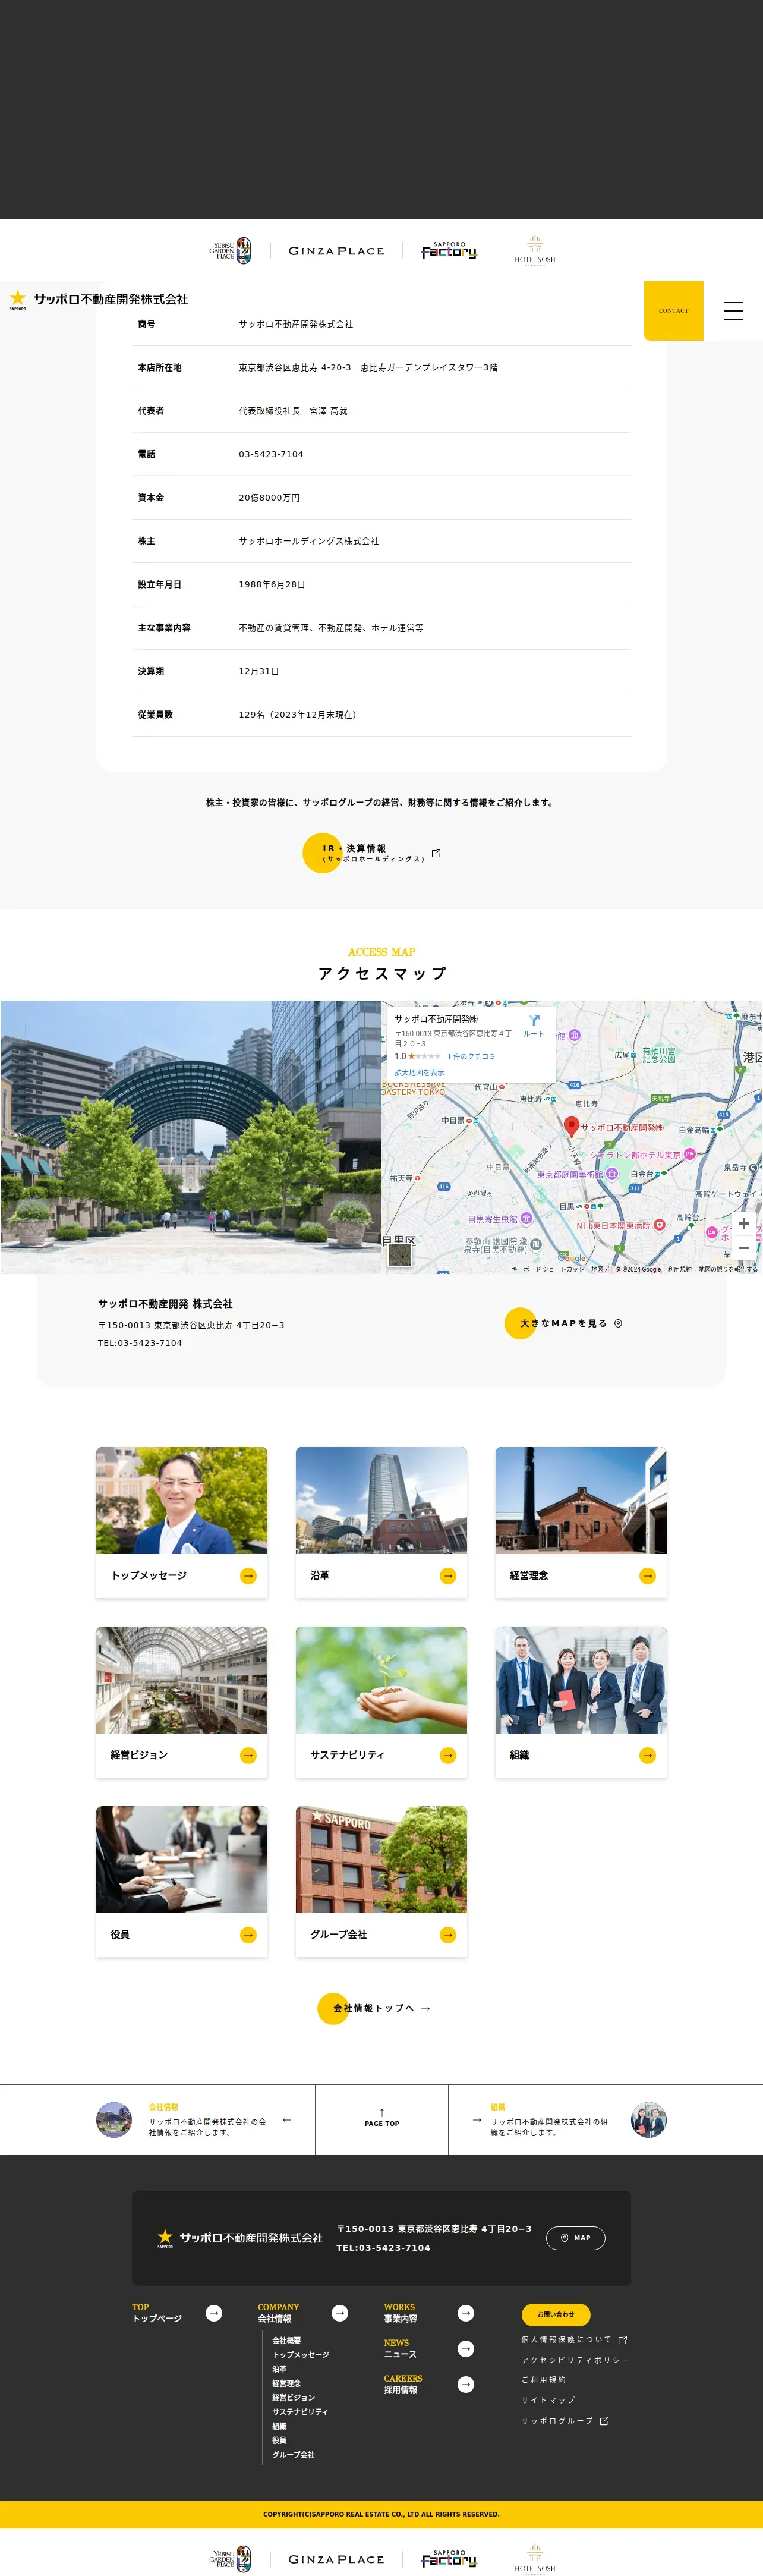Open footer submenu グループ会社

(293, 2455)
